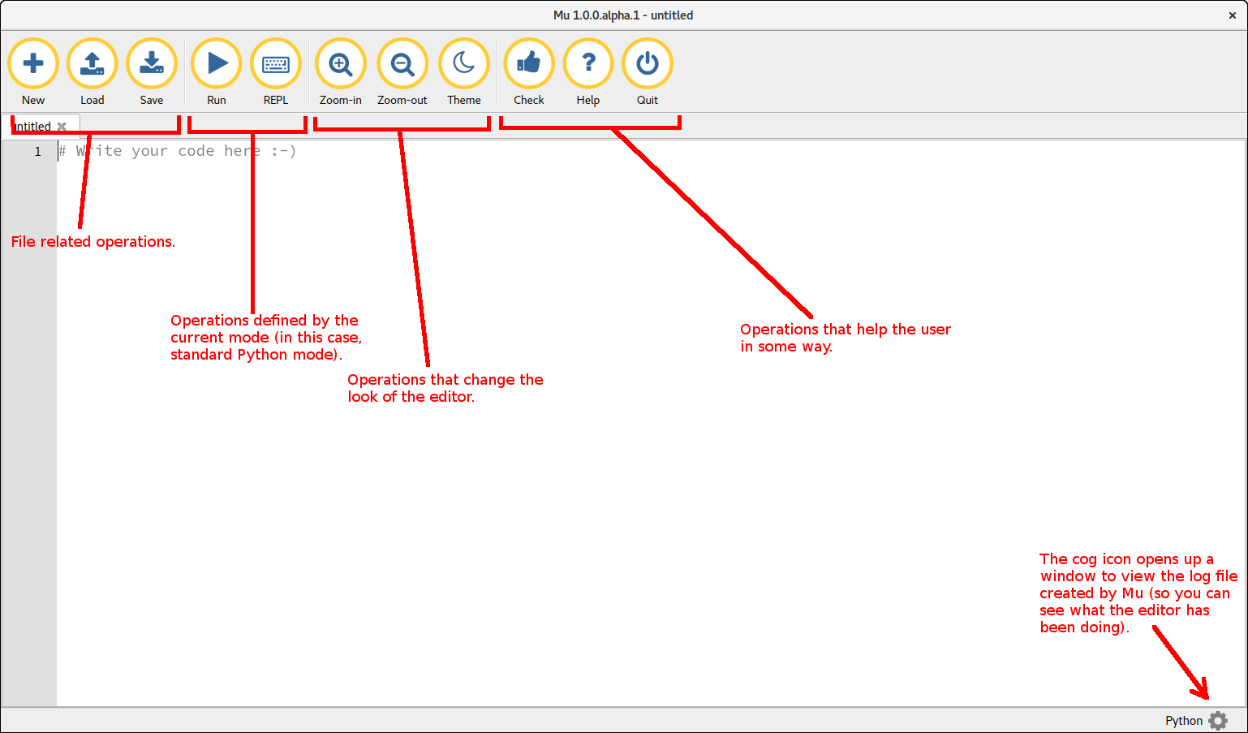Create a new file with the New icon
The height and width of the screenshot is (733, 1248).
pos(33,63)
